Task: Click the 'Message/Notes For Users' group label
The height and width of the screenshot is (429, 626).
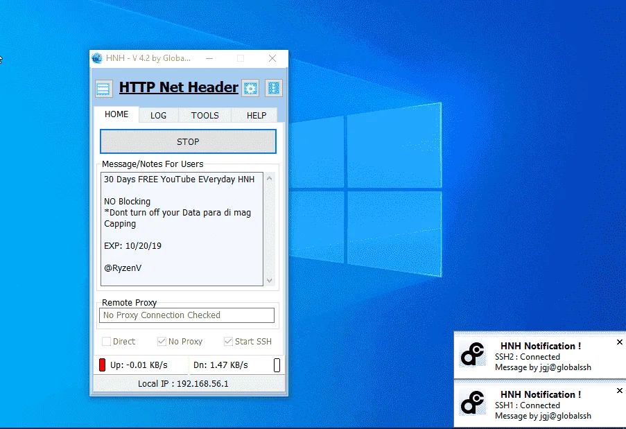Action: tap(153, 164)
